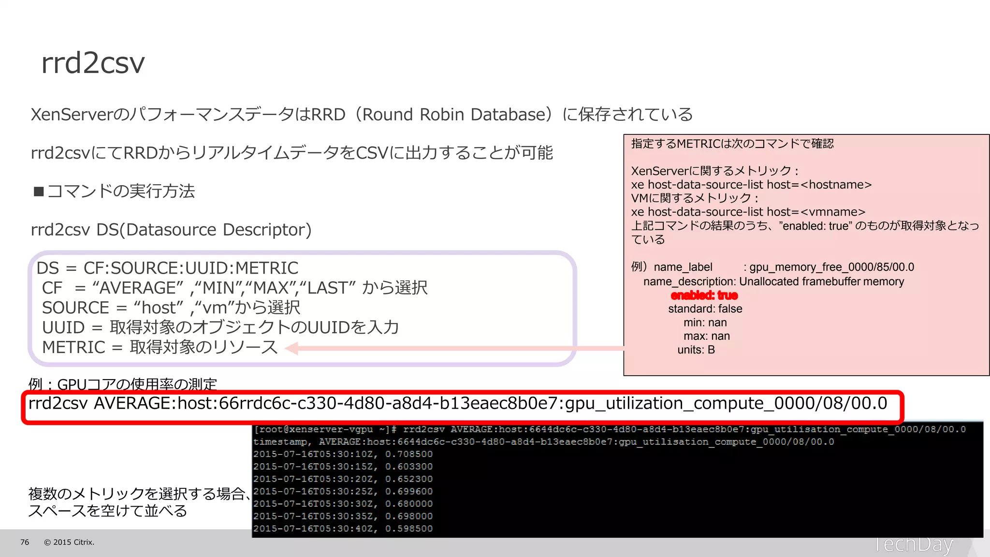Viewport: 990px width, 557px height.
Task: Click the "units: B" line
Action: point(696,350)
